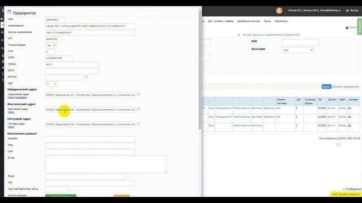Click Копировать link under Юридический адрес

[x=21, y=98]
